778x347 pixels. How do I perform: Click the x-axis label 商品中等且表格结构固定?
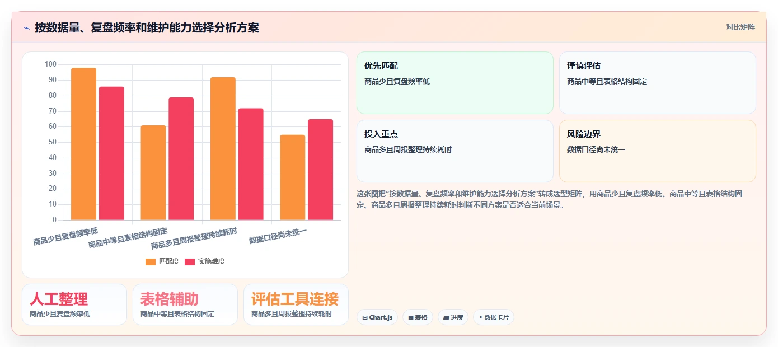128,238
